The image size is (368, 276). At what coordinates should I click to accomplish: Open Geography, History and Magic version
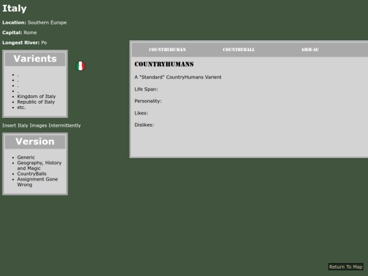click(x=40, y=166)
